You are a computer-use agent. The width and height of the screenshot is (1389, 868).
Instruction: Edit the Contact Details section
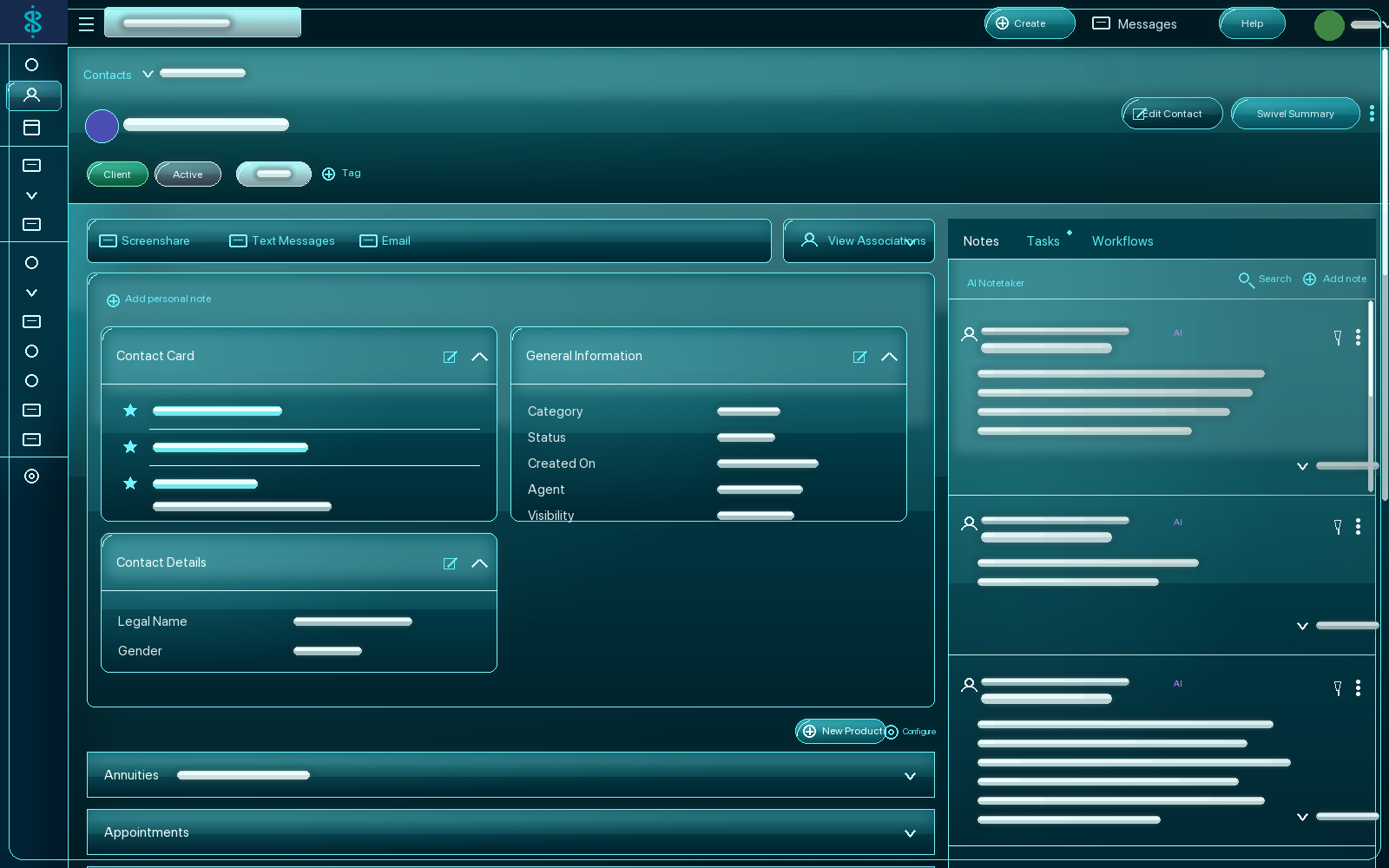tap(450, 563)
